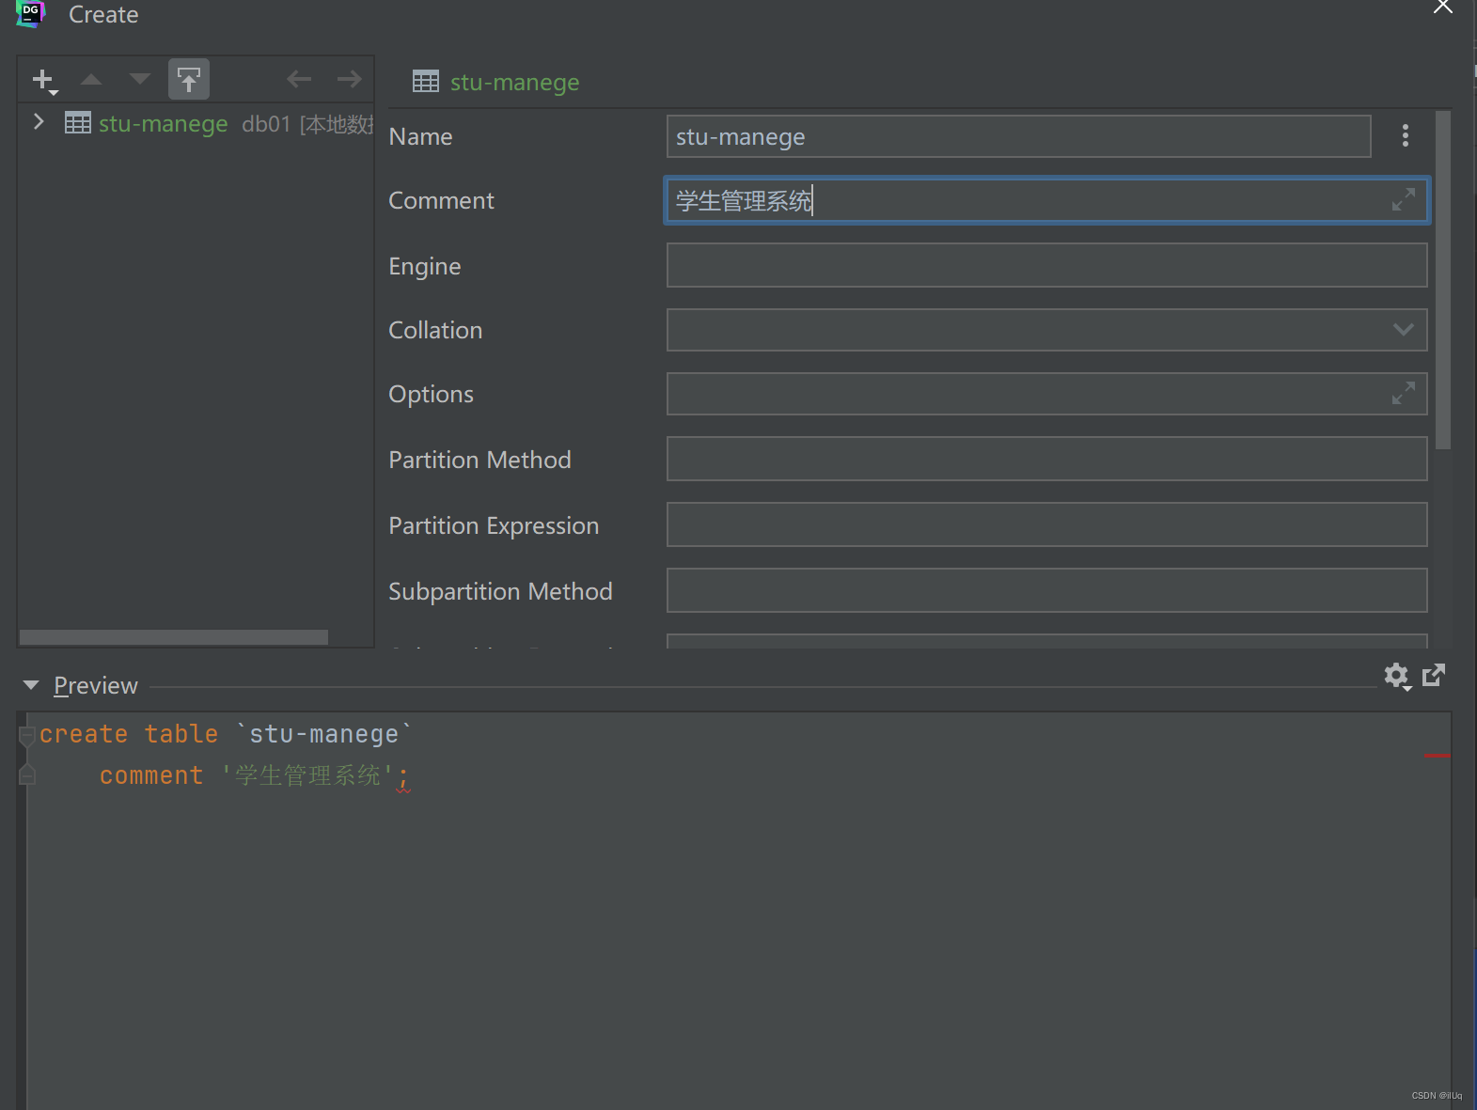The width and height of the screenshot is (1477, 1110).
Task: Click the DataGrip app icon in title bar
Action: pyautogui.click(x=30, y=13)
